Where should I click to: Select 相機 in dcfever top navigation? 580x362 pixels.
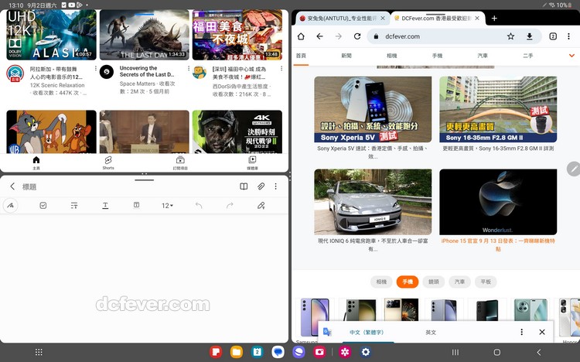(392, 56)
